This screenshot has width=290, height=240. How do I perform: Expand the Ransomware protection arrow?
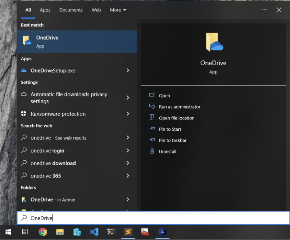pos(128,114)
